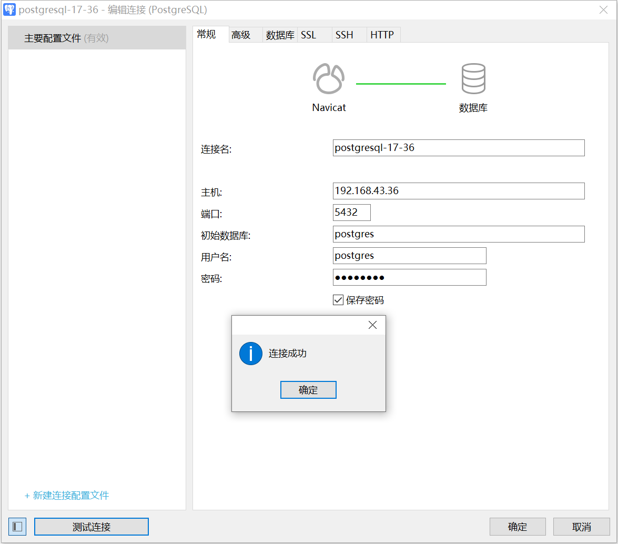Image resolution: width=618 pixels, height=544 pixels.
Task: Click the 数据库 caption under the cylinder
Action: click(x=473, y=108)
